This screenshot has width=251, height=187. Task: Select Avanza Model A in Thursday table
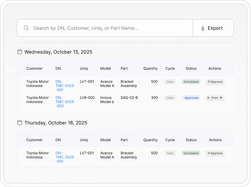tap(107, 155)
